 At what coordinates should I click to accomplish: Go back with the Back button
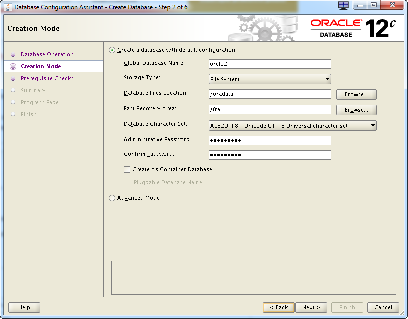[279, 308]
